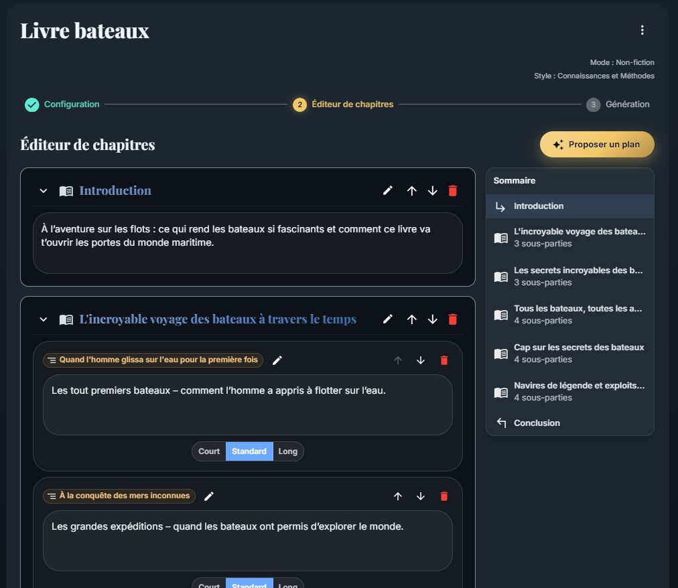Rename 'Quand l'homme glissa' subsection with pencil
This screenshot has height=588, width=678.
point(277,360)
